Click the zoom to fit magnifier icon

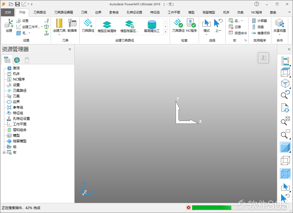(x=285, y=121)
